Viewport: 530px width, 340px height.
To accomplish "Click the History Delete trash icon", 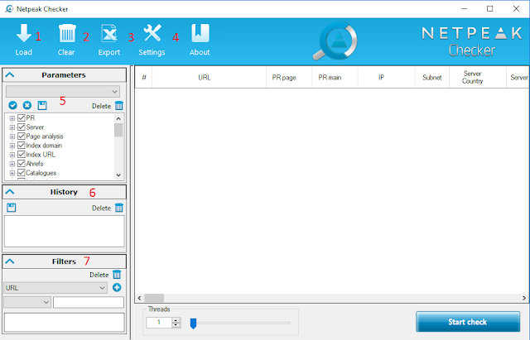I will [x=119, y=208].
